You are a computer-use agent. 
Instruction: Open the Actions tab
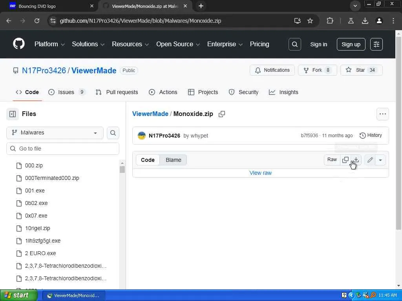click(163, 92)
